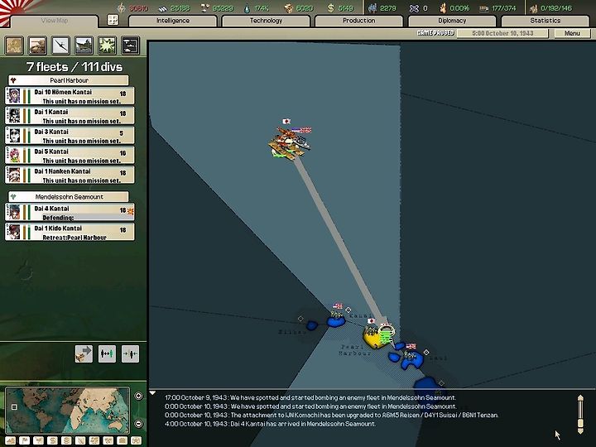Click the industrial capacity icon
This screenshot has height=447, width=596.
(x=534, y=8)
